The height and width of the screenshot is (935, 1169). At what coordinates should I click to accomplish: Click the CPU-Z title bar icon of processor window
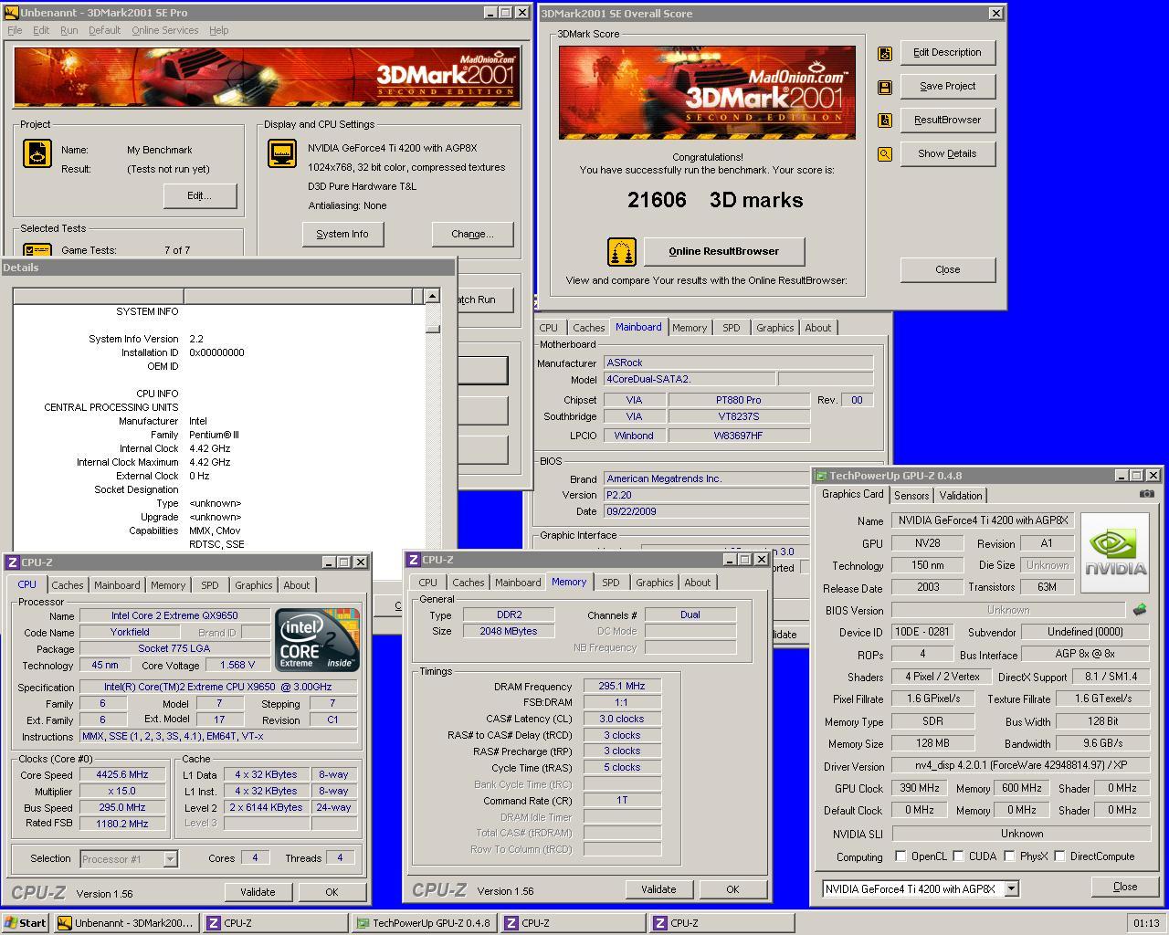coord(12,562)
